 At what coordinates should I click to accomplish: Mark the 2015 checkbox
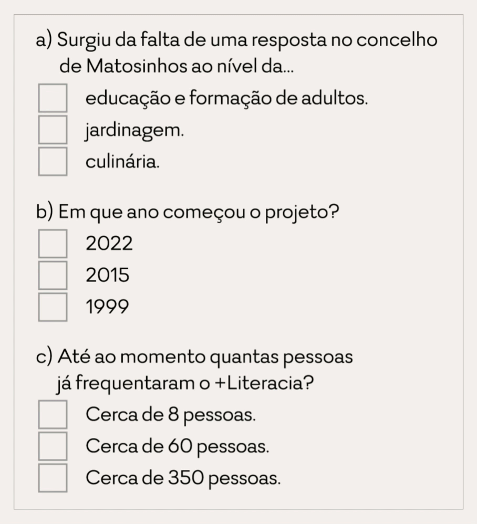click(53, 275)
